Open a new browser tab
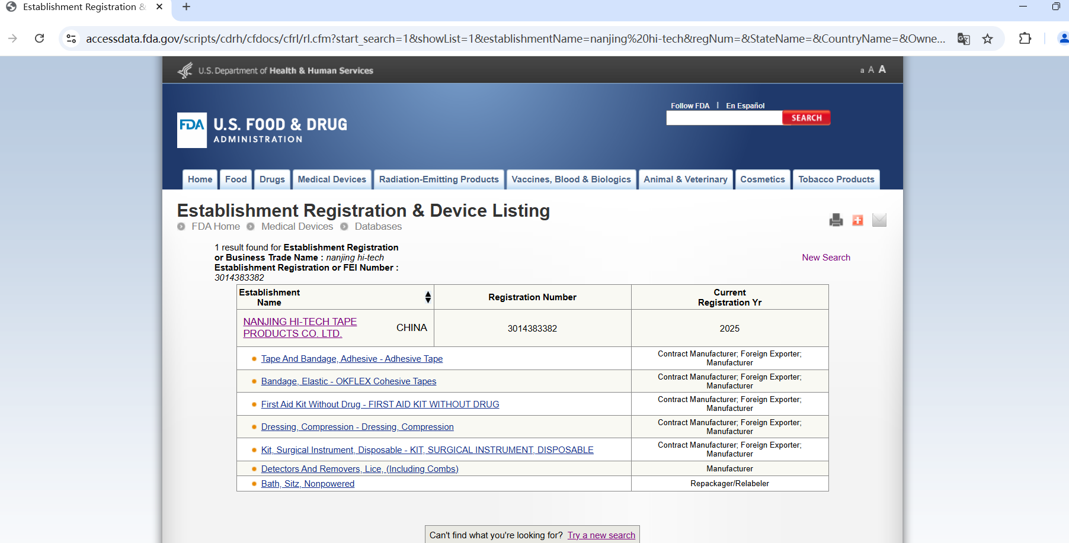1069x543 pixels. click(x=186, y=7)
